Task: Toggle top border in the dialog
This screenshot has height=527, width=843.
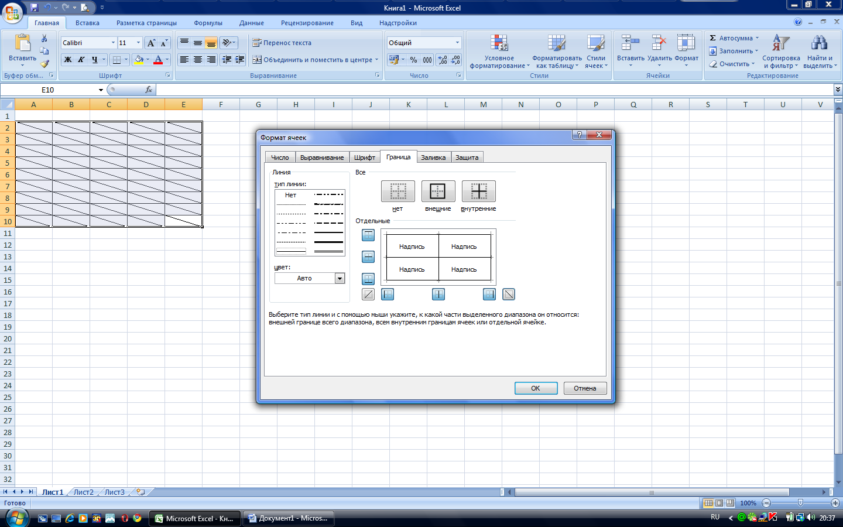Action: [x=368, y=235]
